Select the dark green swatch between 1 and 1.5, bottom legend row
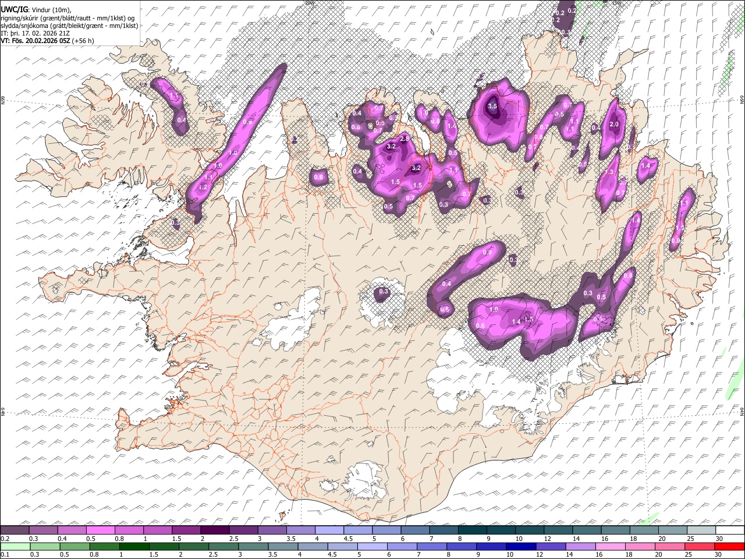Screen dimensions: 745x559 134,546
